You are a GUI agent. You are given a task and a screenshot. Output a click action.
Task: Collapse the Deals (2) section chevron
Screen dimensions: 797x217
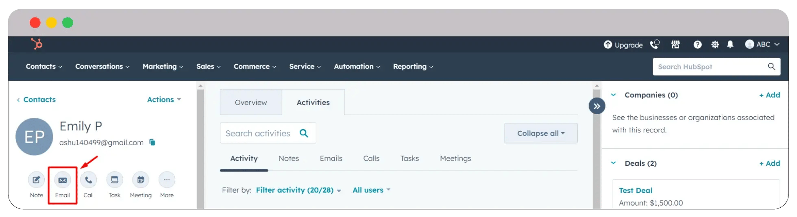click(614, 163)
